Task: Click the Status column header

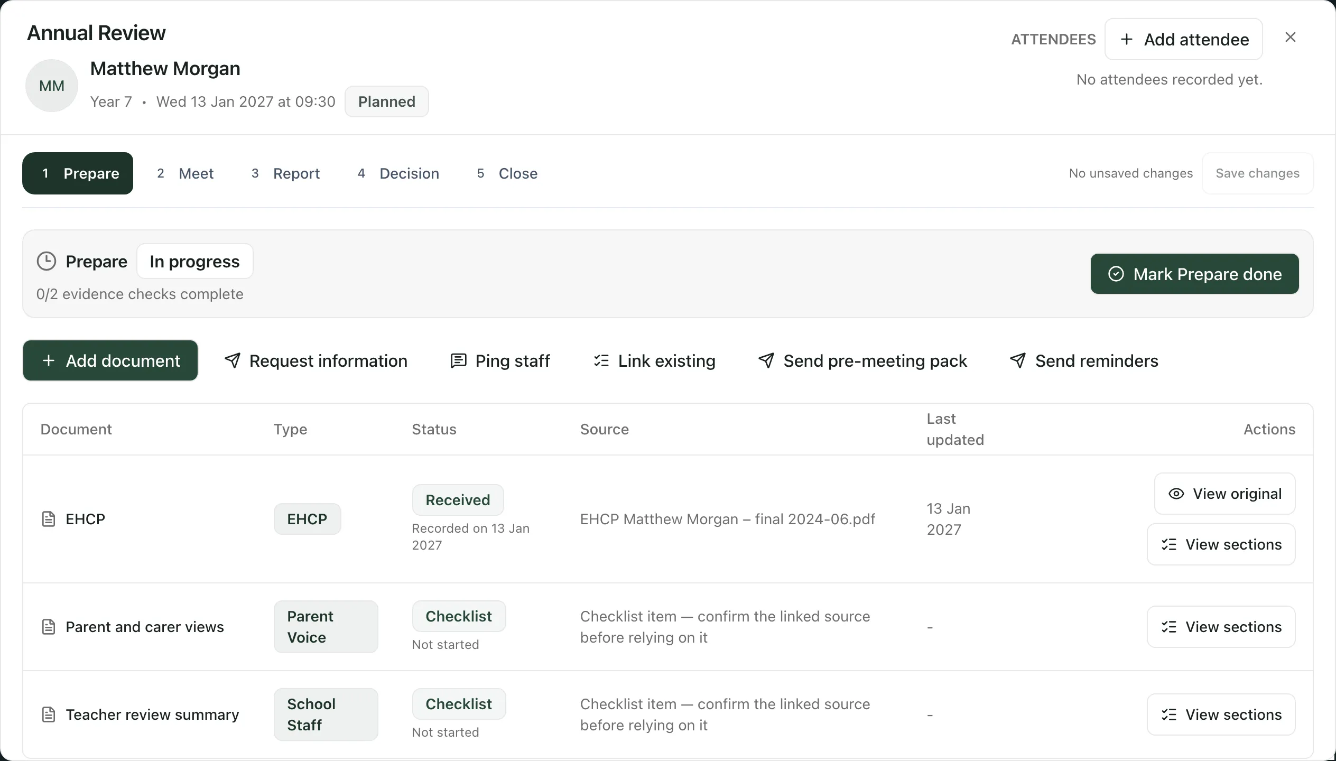Action: 434,429
